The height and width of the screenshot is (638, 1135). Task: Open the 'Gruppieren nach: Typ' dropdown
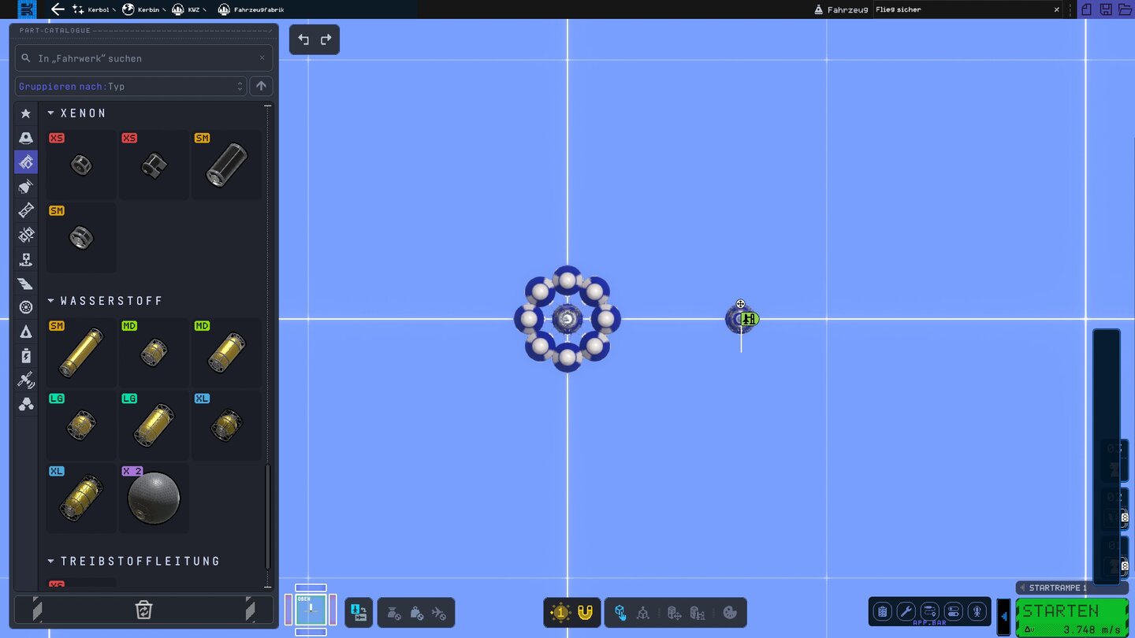tap(131, 86)
